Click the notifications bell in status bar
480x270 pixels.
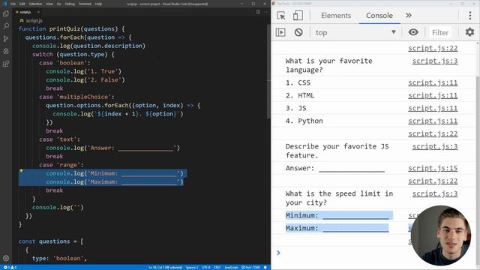265,267
